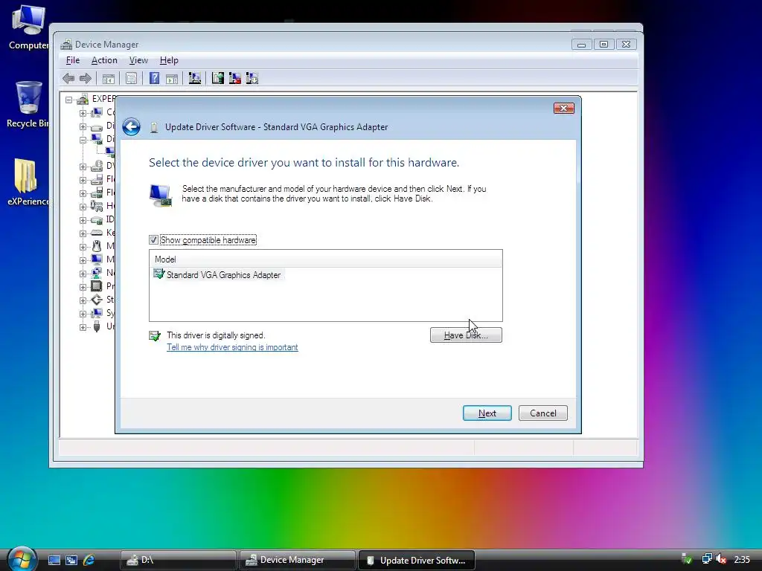This screenshot has height=571, width=762.
Task: Collapse the expanded Display adapters node
Action: 83,139
